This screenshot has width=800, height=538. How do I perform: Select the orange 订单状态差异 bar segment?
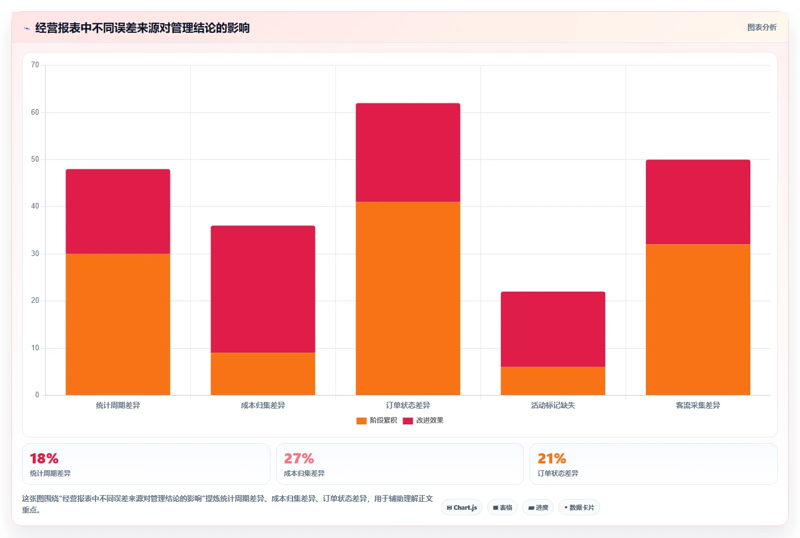pyautogui.click(x=408, y=298)
